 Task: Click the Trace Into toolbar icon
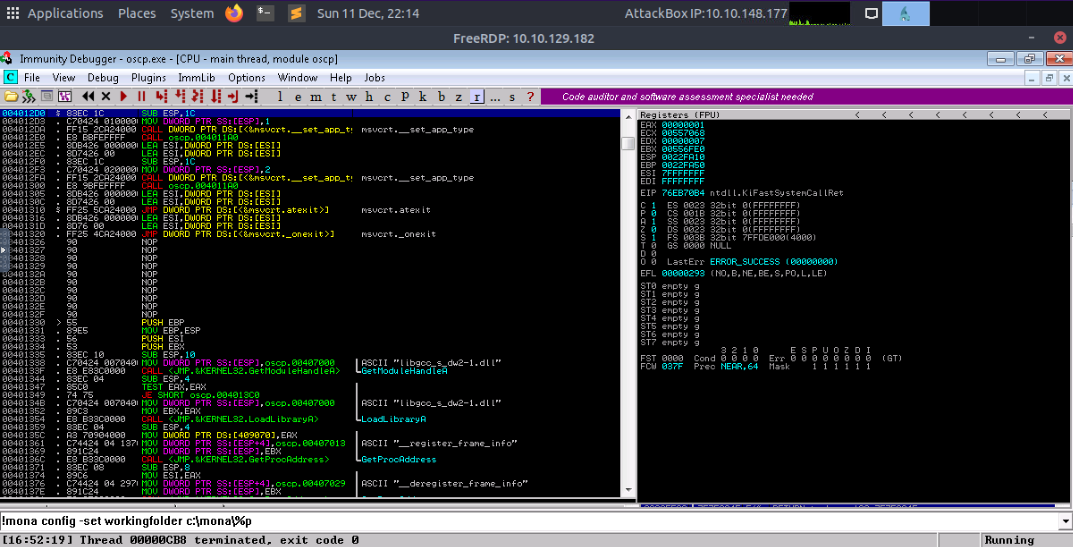tap(198, 97)
